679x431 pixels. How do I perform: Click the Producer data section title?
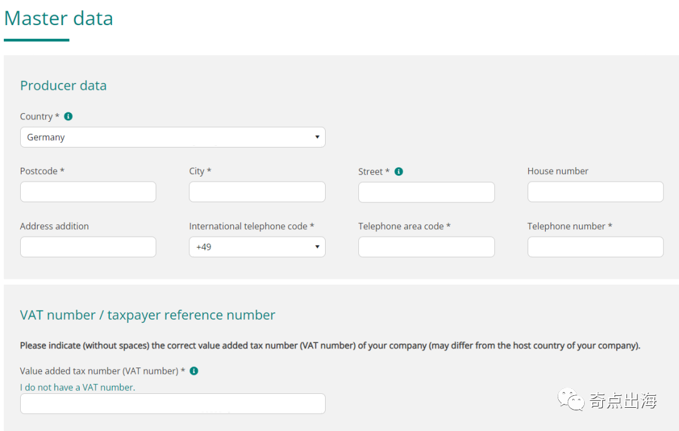pyautogui.click(x=63, y=85)
